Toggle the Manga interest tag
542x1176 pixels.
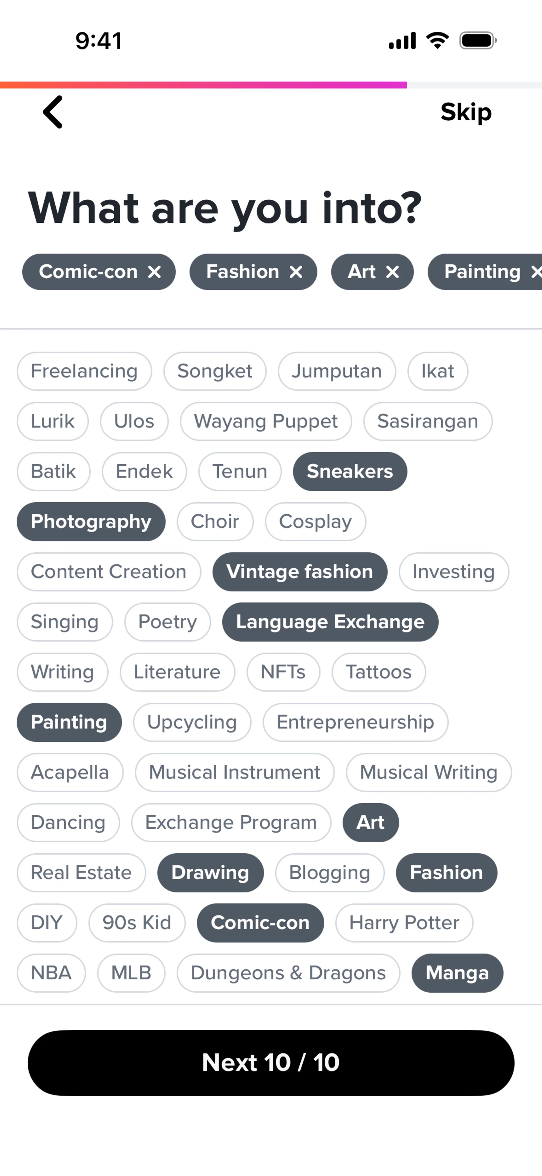tap(457, 973)
